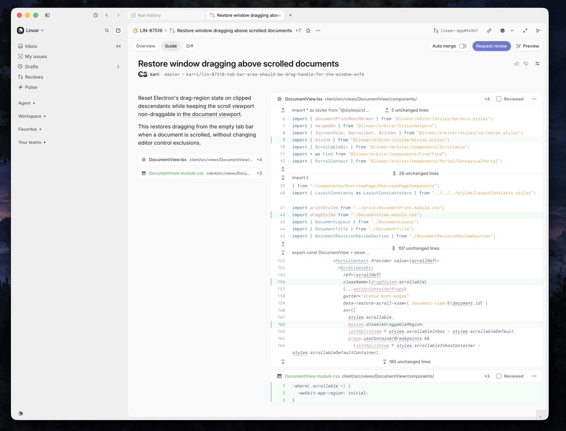Open search in the sidebar
The width and height of the screenshot is (566, 431).
click(x=107, y=30)
